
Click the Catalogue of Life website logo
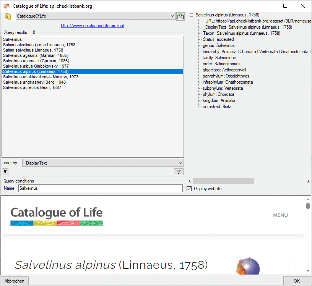coord(57,216)
